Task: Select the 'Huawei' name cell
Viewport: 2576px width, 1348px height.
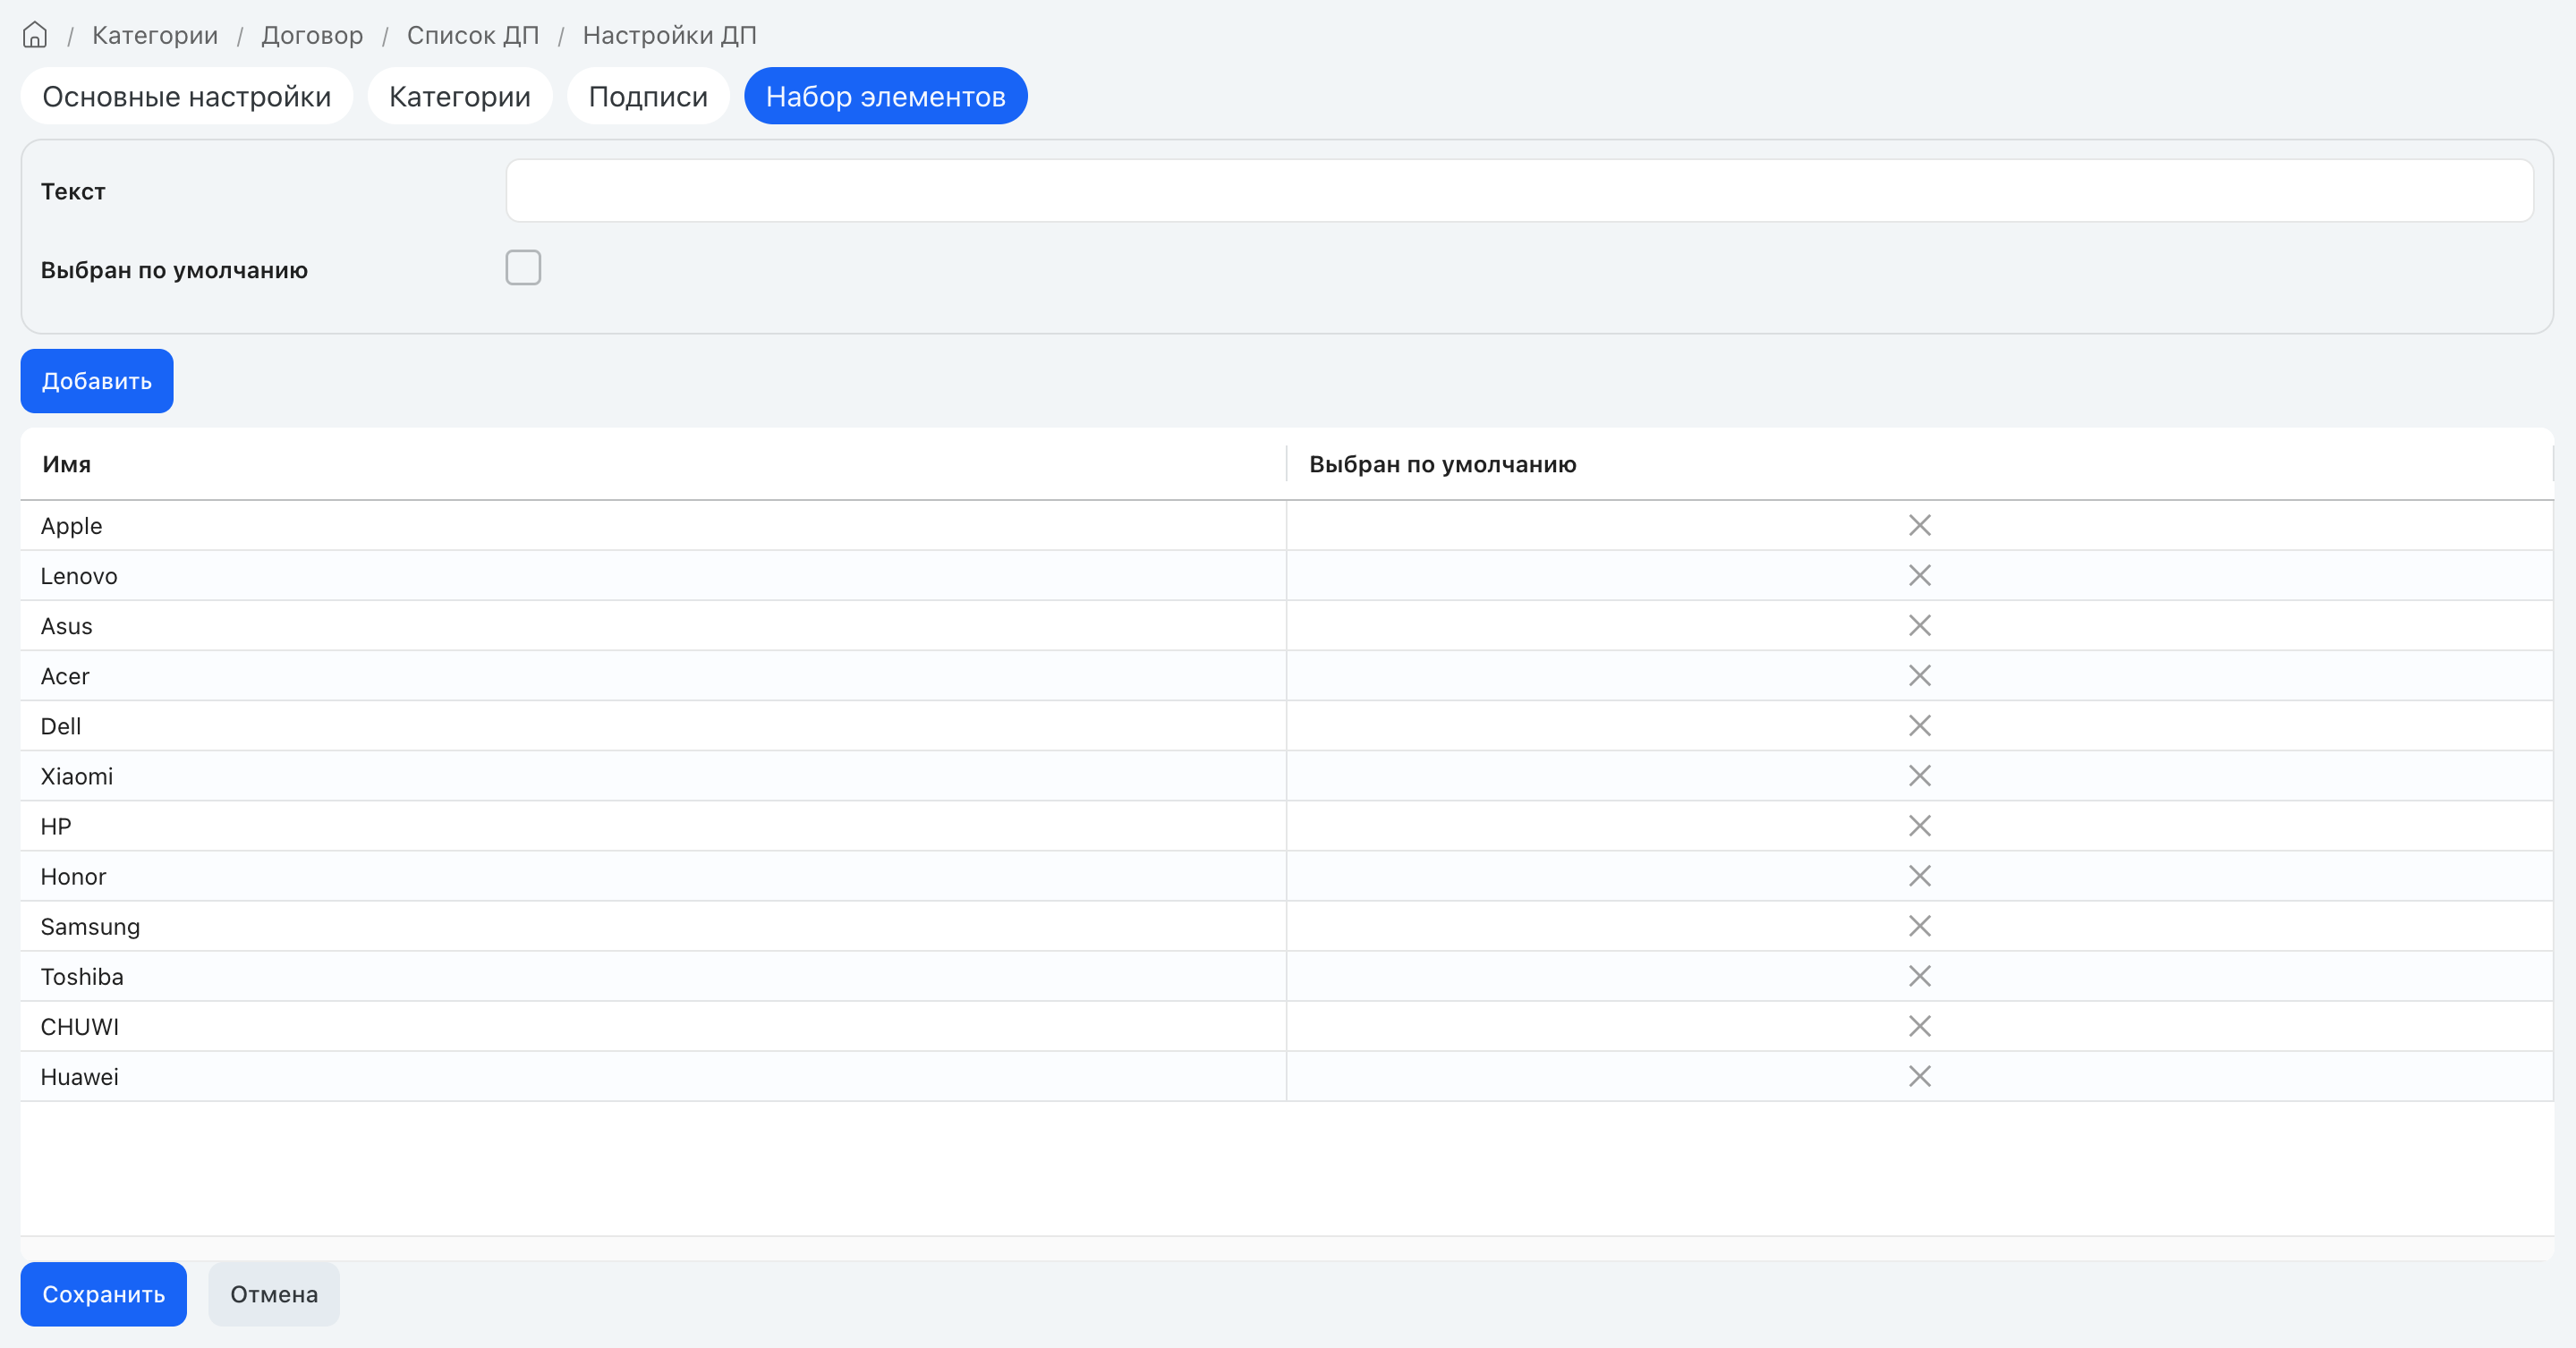Action: [x=653, y=1075]
